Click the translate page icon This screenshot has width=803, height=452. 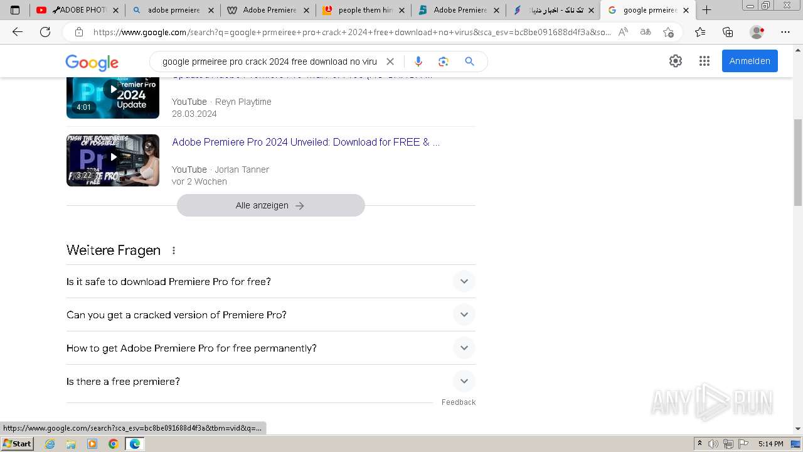(646, 32)
